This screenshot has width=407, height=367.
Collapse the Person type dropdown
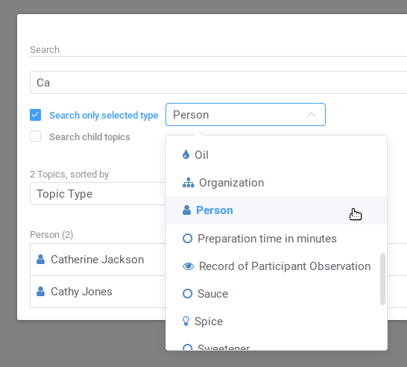245,115
